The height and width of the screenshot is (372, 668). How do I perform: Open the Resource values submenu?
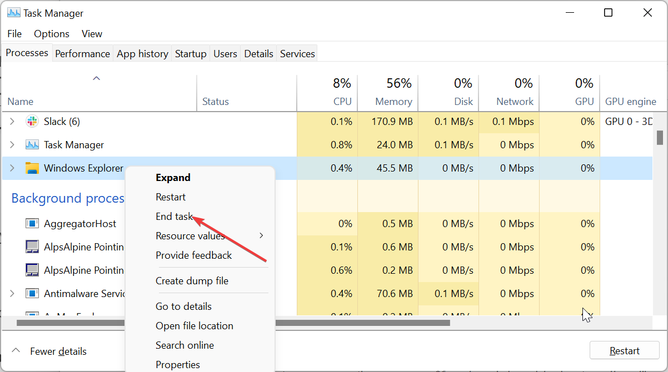pos(191,235)
